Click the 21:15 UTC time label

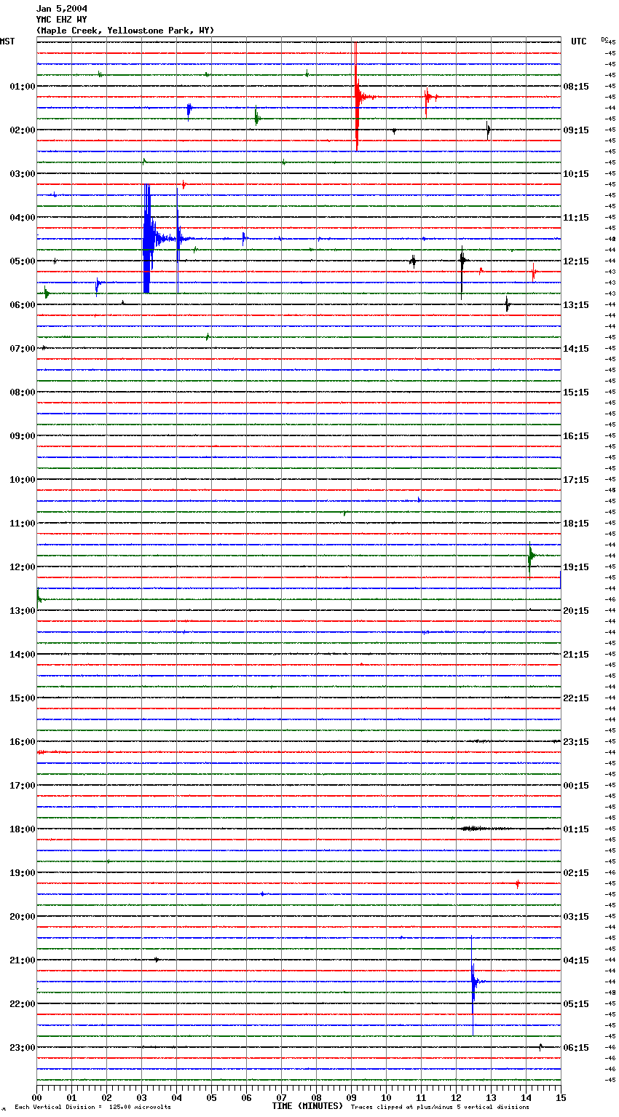pyautogui.click(x=576, y=655)
